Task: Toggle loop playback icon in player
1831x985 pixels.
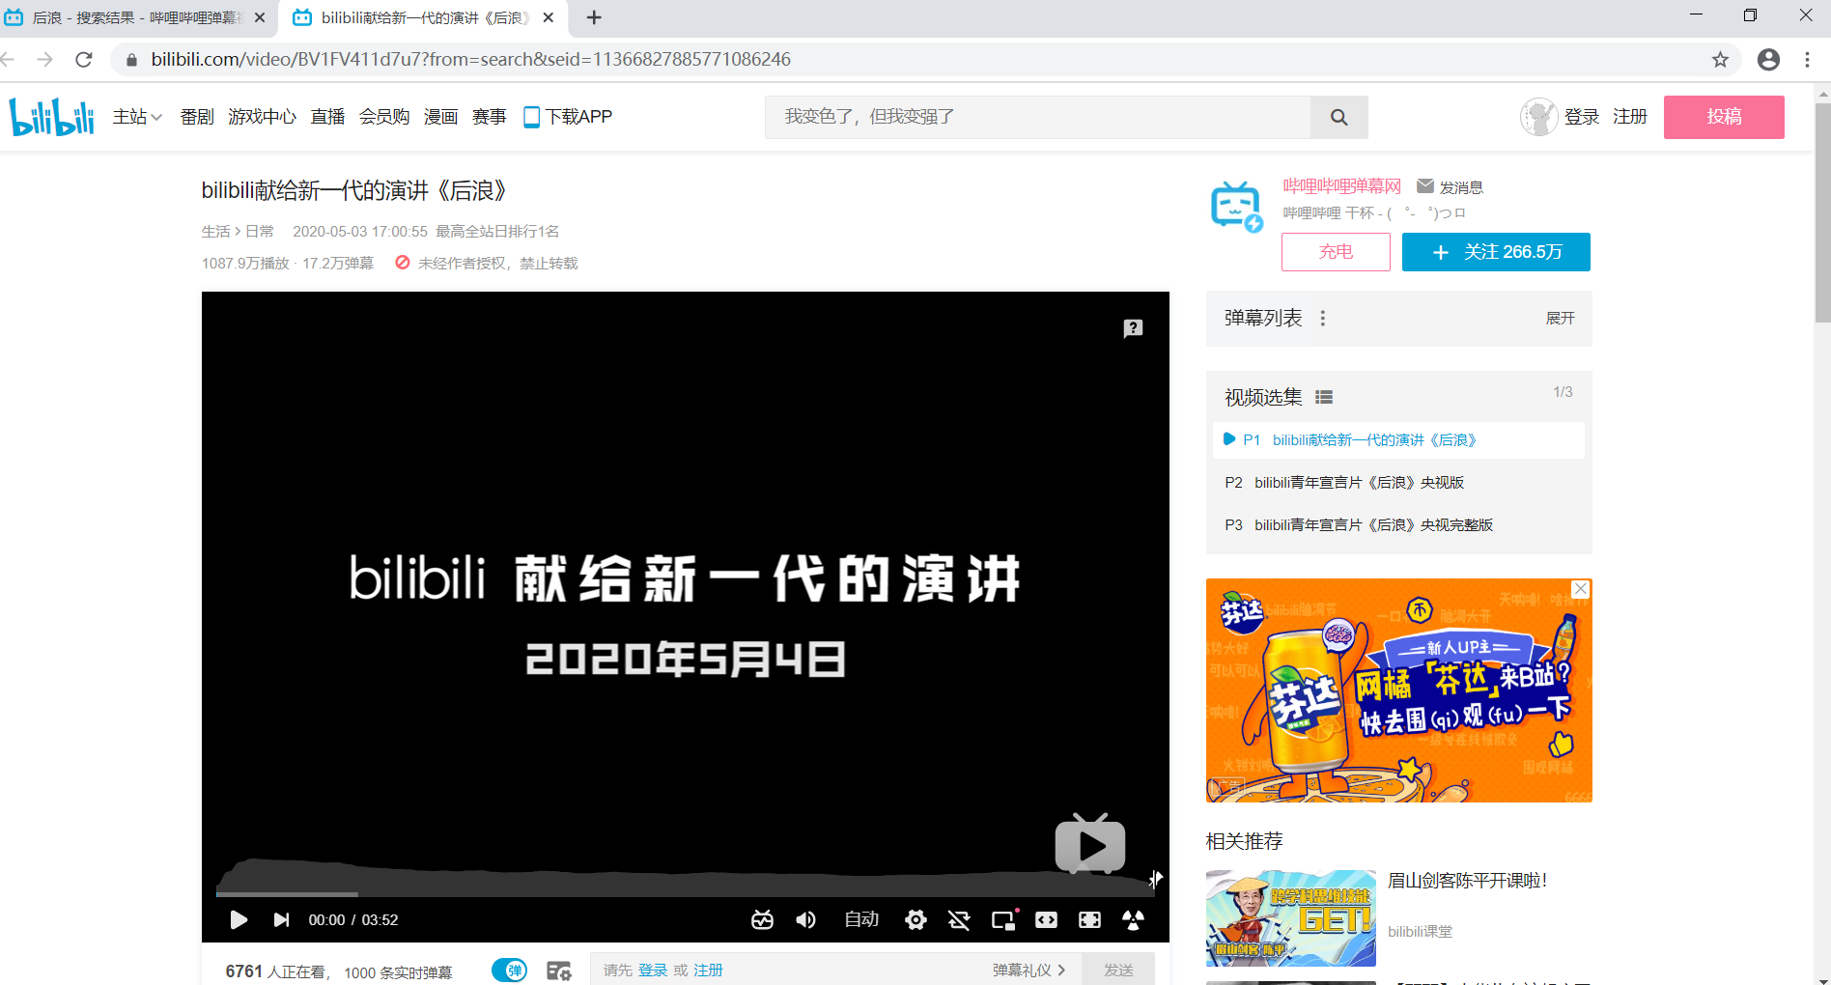Action: pos(959,919)
